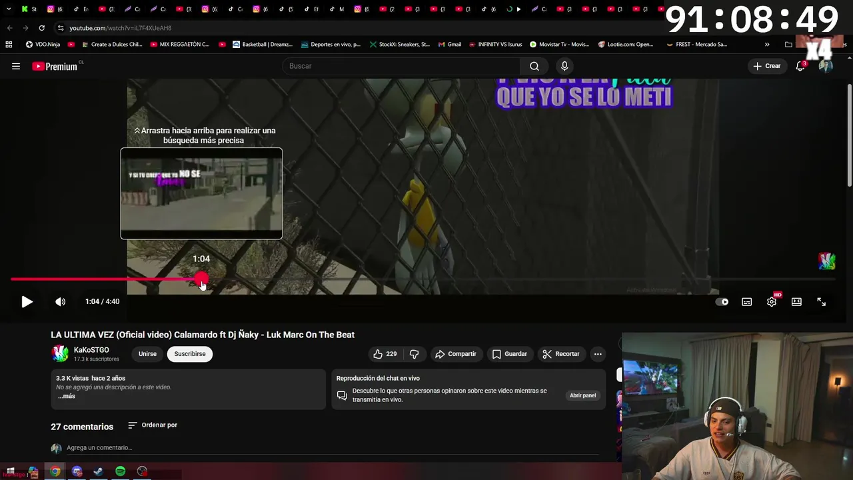Mute the video volume speaker
This screenshot has height=480, width=853.
(x=60, y=302)
